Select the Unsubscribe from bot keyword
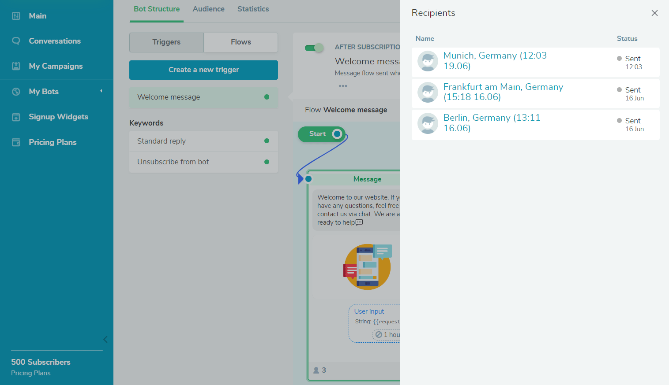Screen dimensions: 669x385 click(x=173, y=162)
